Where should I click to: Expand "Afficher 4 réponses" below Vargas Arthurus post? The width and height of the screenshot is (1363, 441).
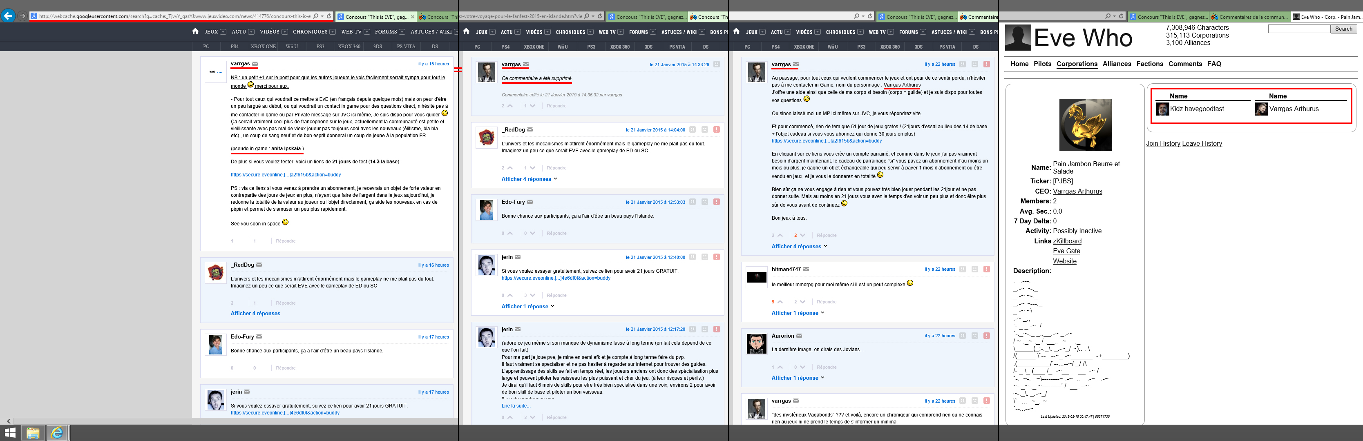(x=796, y=246)
